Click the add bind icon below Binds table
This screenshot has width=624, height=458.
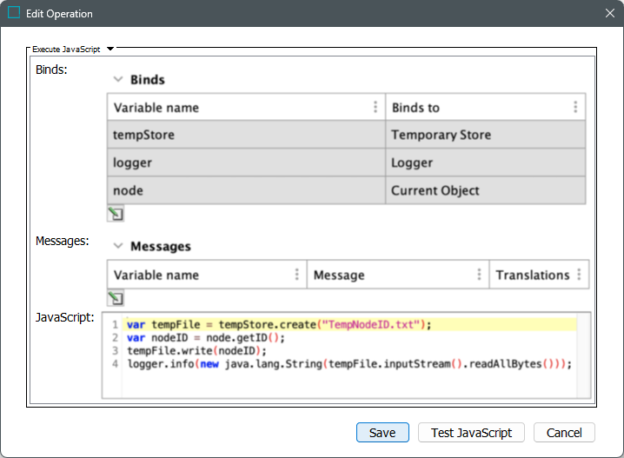tap(115, 214)
